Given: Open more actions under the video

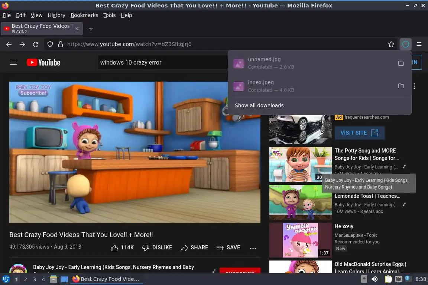Looking at the screenshot, I should tap(253, 248).
